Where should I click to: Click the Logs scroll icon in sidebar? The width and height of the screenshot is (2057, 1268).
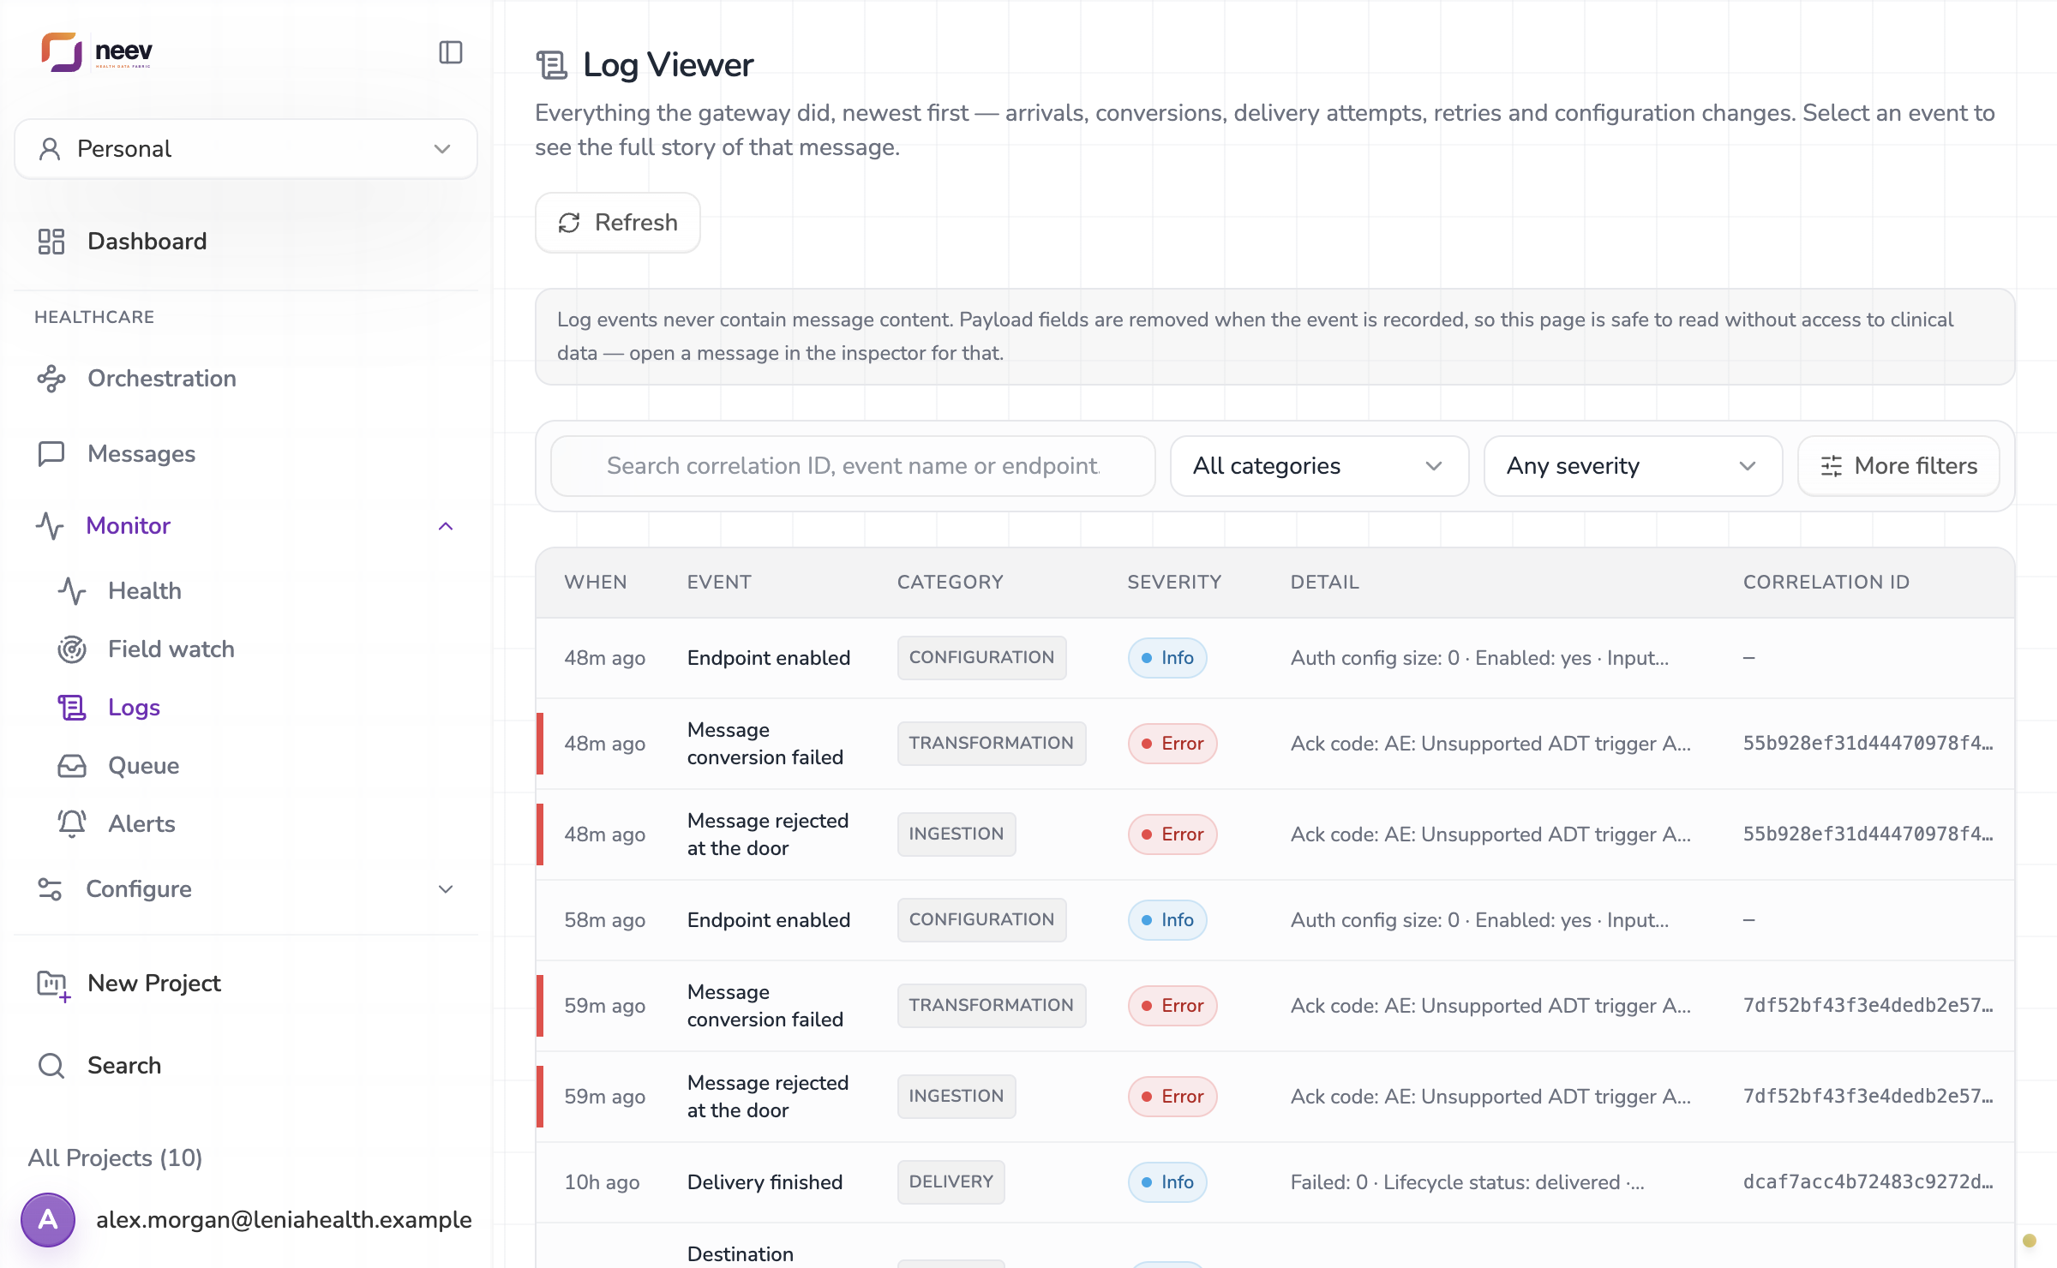72,708
